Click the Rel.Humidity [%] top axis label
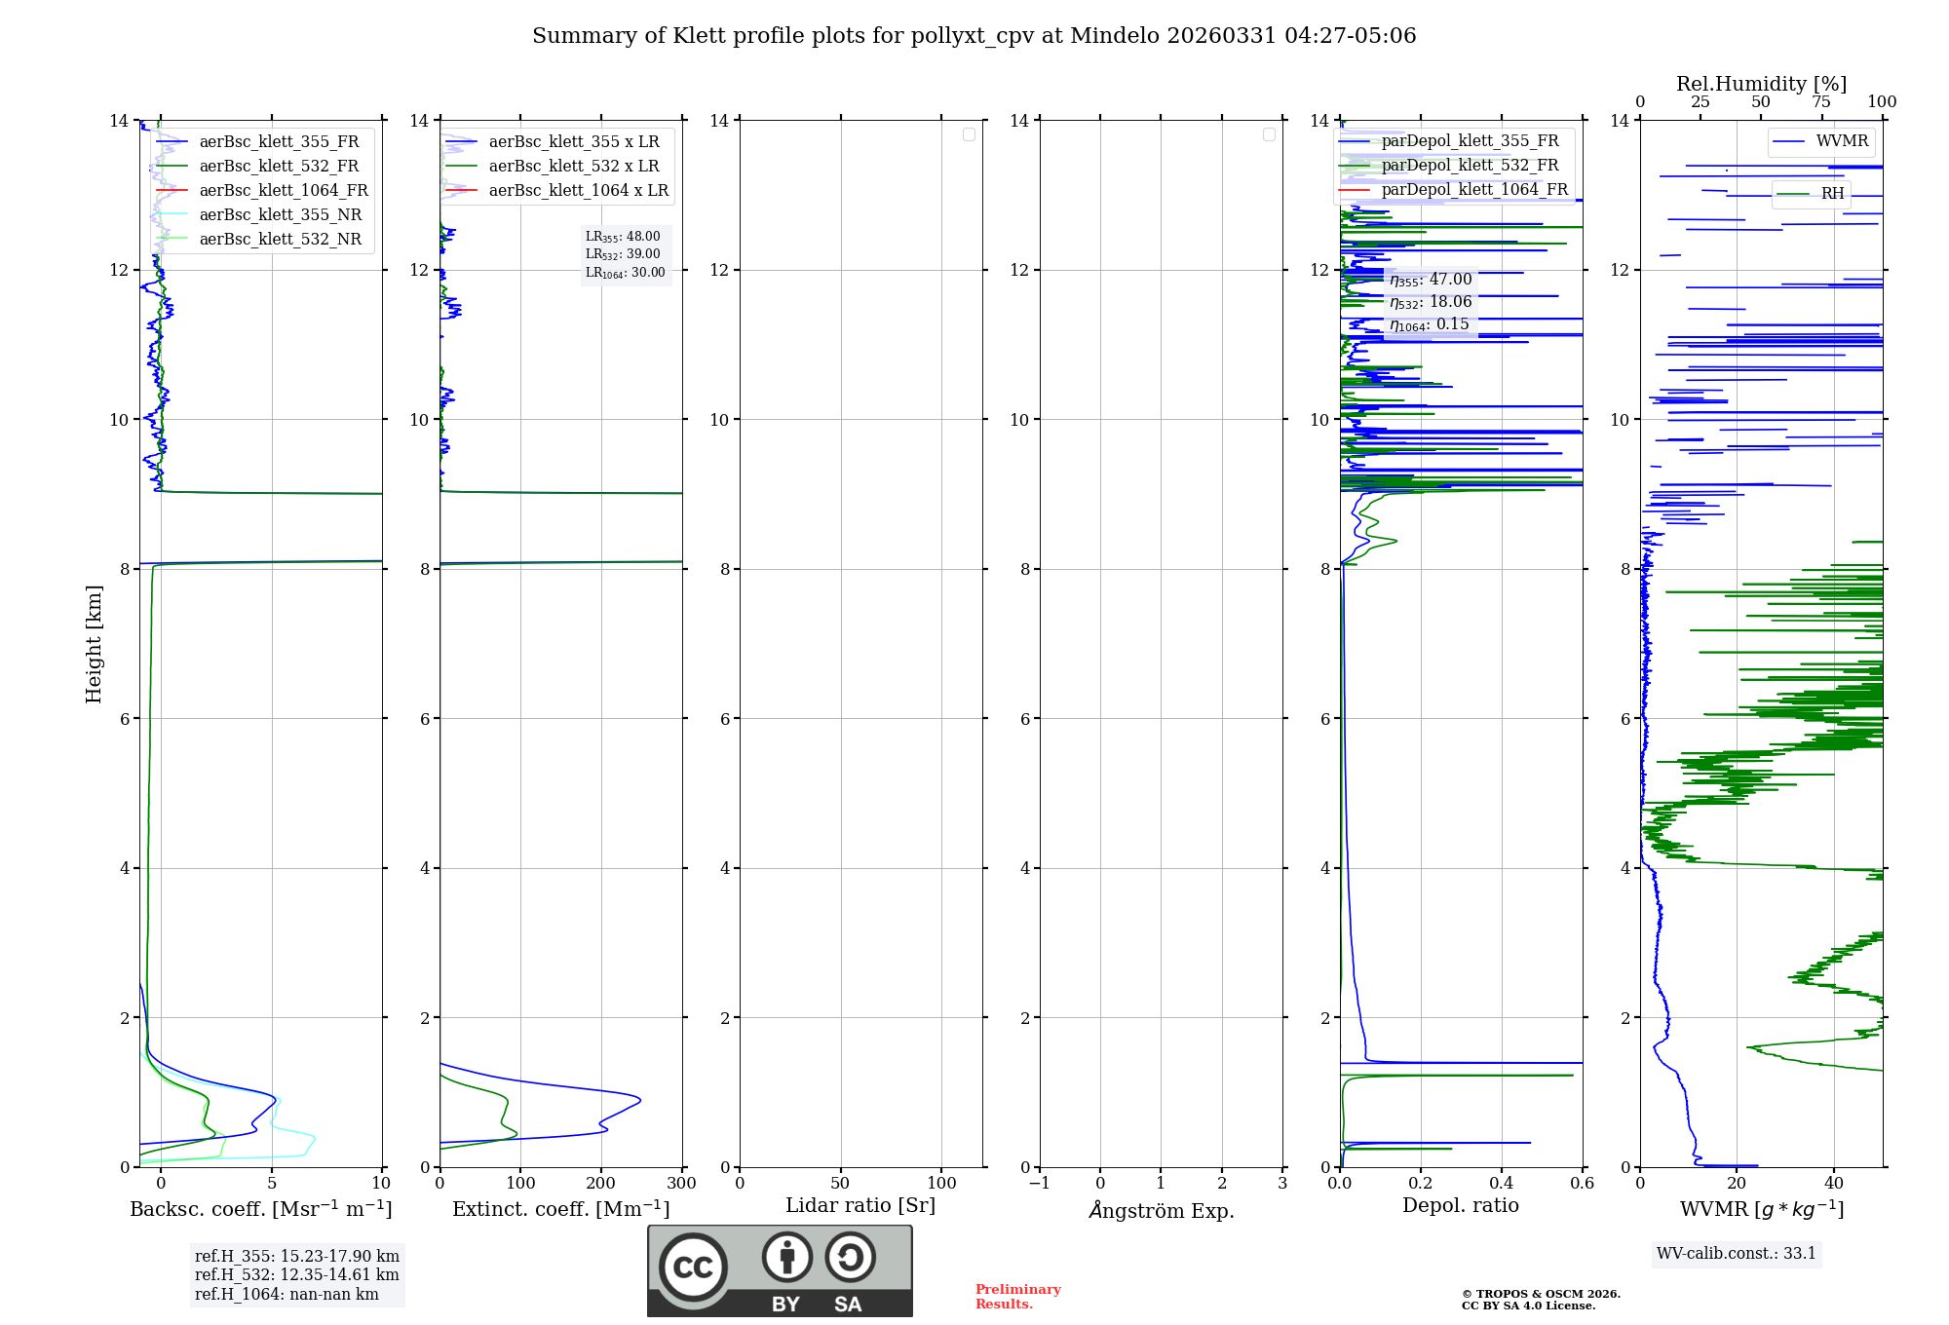This screenshot has height=1325, width=1949. pos(1761,84)
